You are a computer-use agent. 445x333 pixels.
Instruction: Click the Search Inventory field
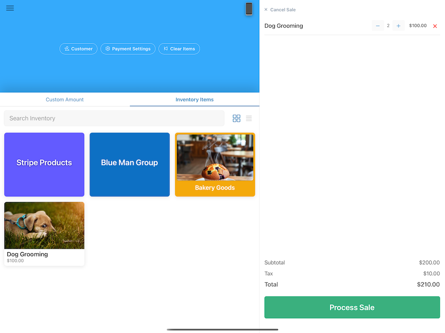coord(114,118)
